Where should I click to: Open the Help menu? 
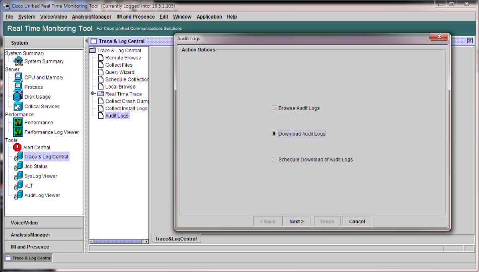(232, 17)
